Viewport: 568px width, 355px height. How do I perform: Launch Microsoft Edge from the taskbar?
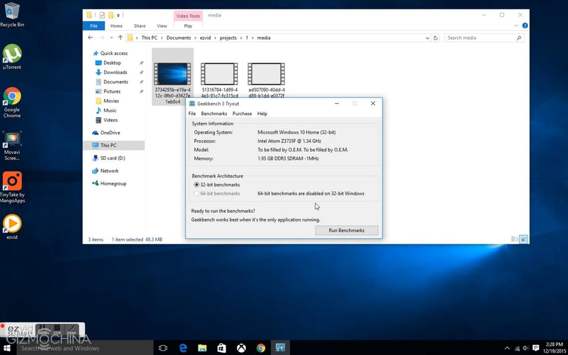[183, 348]
